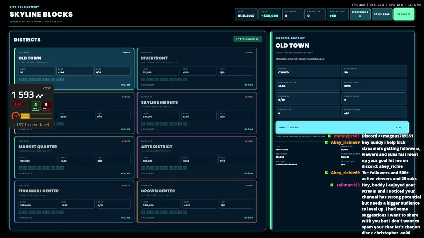Image resolution: width=424 pixels, height=238 pixels.
Task: Click the red 3 losses badge
Action: coord(46,106)
